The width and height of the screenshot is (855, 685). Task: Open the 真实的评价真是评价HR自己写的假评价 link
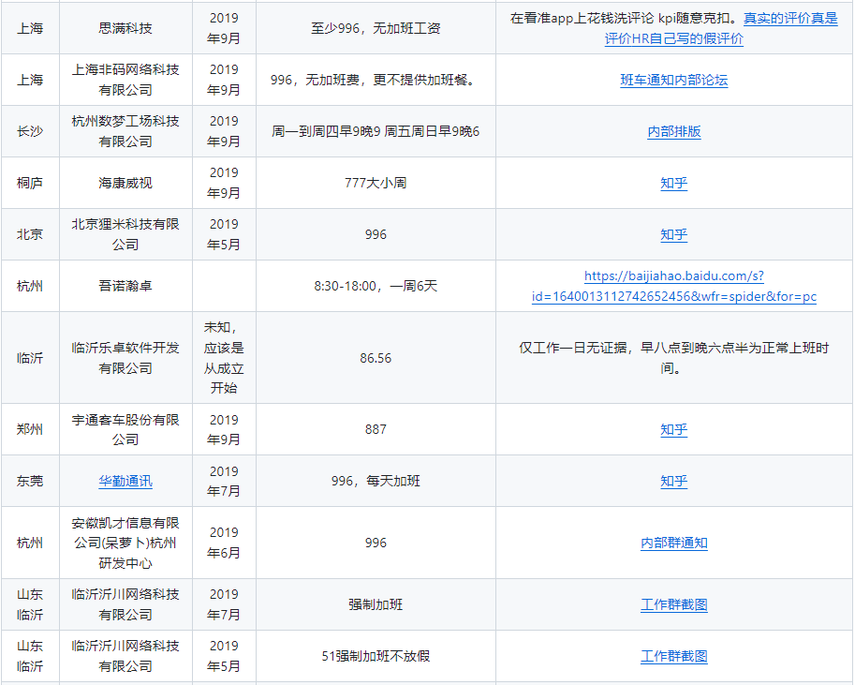coord(674,38)
